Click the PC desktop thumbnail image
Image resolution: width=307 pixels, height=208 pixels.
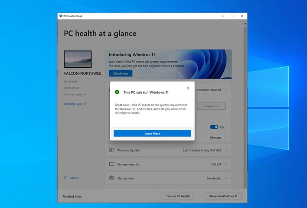tap(78, 59)
